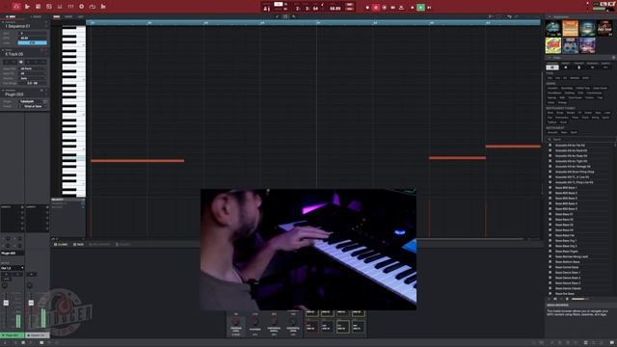Image resolution: width=617 pixels, height=347 pixels.
Task: Select 'Bass-Bass Fat' in browser list
Action: (565, 235)
